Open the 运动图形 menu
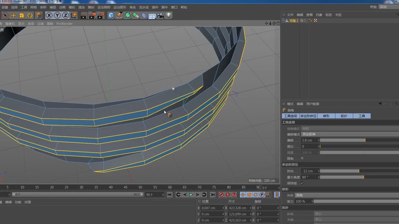 click(120, 7)
